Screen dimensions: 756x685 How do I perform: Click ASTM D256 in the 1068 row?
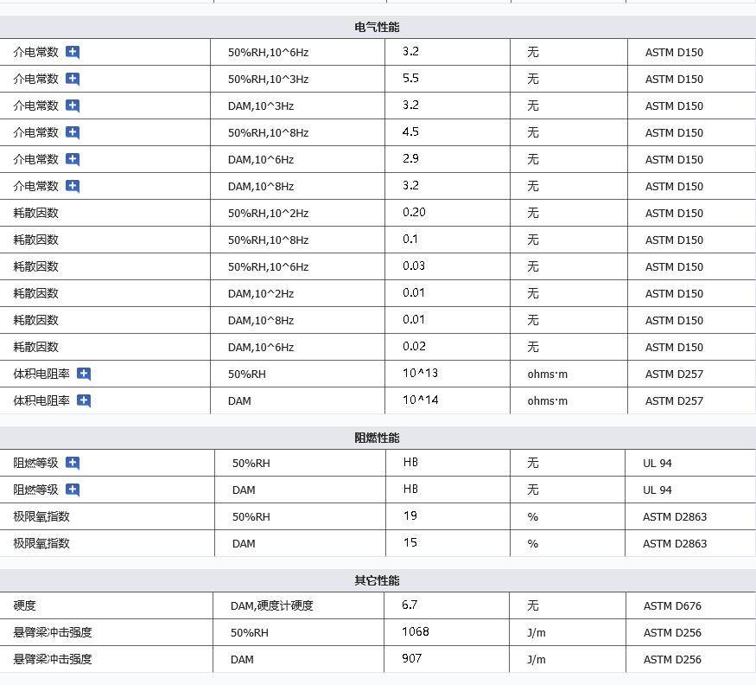pos(672,633)
